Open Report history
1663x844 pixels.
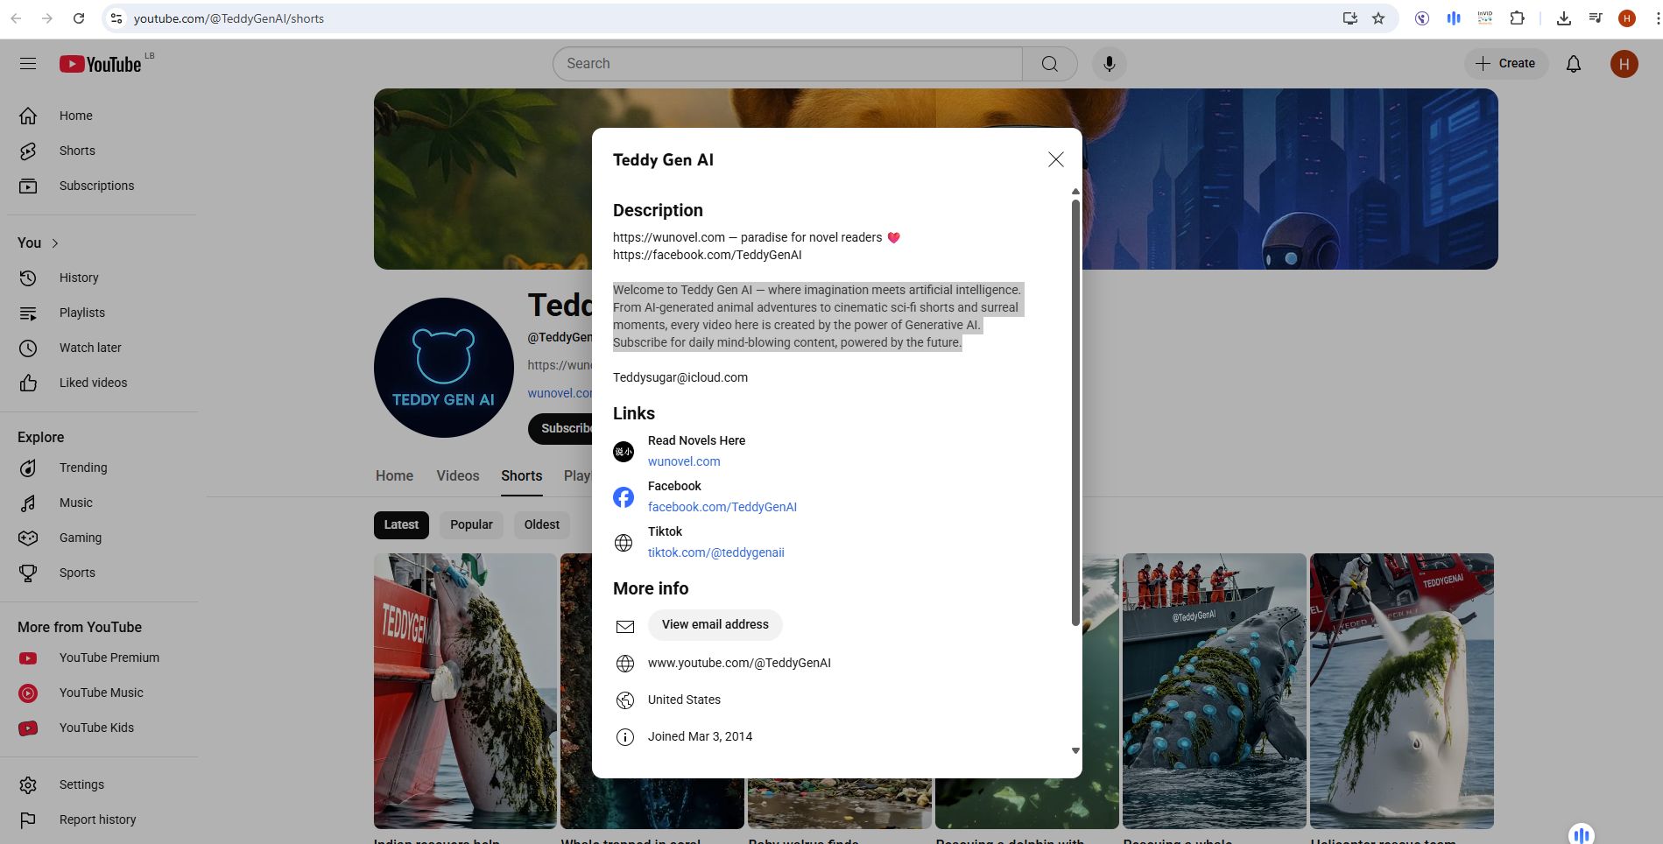click(x=98, y=819)
